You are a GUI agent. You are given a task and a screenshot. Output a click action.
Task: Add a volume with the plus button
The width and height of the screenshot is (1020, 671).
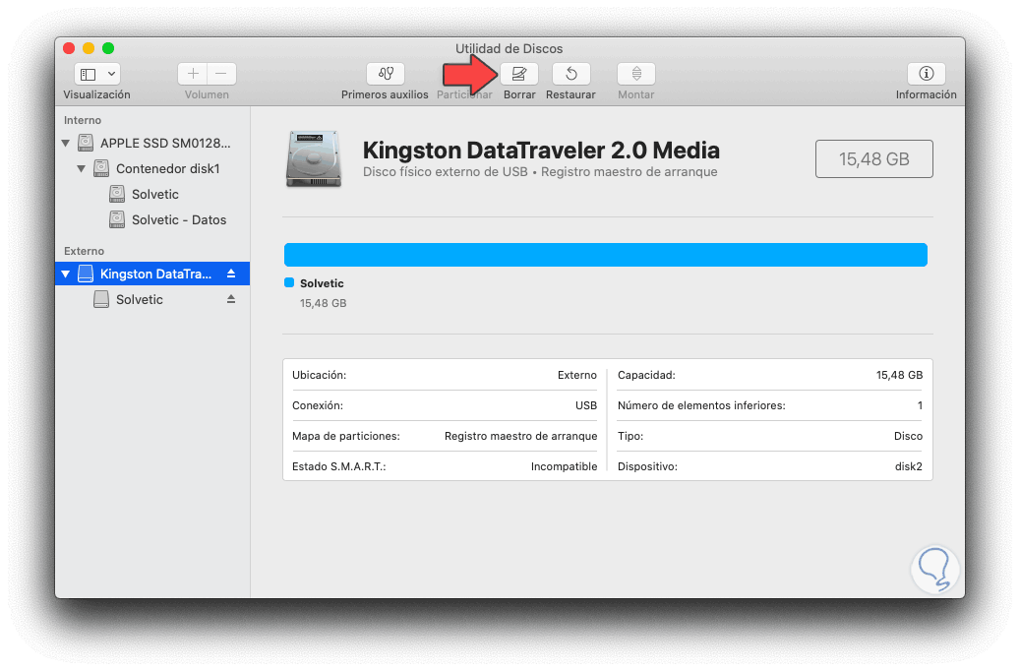[x=193, y=74]
